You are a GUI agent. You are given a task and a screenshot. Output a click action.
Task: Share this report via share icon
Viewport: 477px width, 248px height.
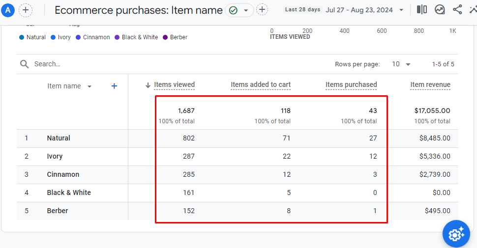coord(457,10)
